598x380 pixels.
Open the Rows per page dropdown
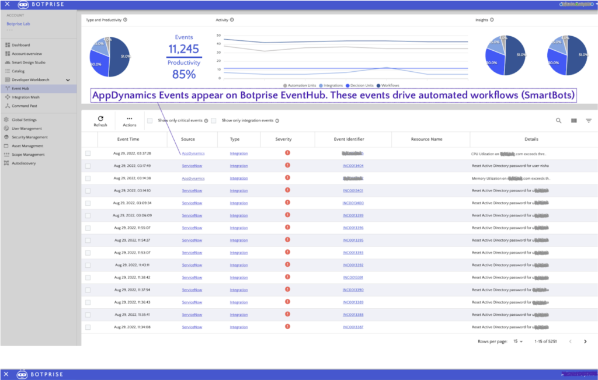click(x=518, y=341)
